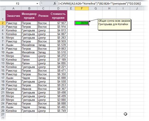Image resolution: width=149 pixels, height=121 pixels.
Task: Select column H header
Action: click(x=109, y=8)
